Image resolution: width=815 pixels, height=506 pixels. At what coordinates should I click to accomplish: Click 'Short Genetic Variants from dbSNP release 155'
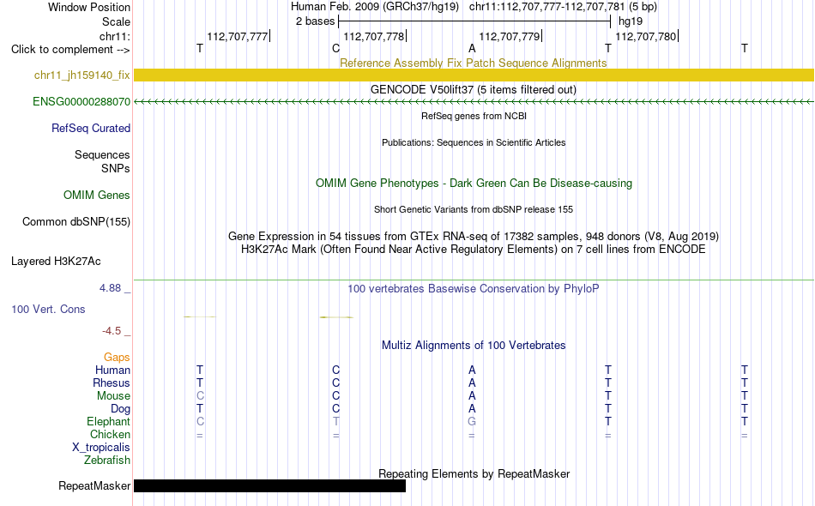474,210
